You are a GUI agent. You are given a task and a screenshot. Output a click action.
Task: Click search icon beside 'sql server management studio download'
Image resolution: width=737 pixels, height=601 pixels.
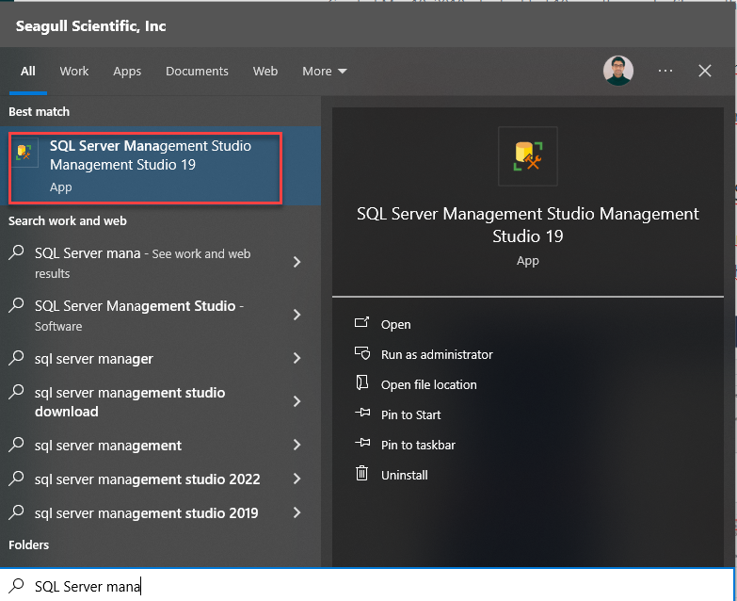tap(16, 391)
